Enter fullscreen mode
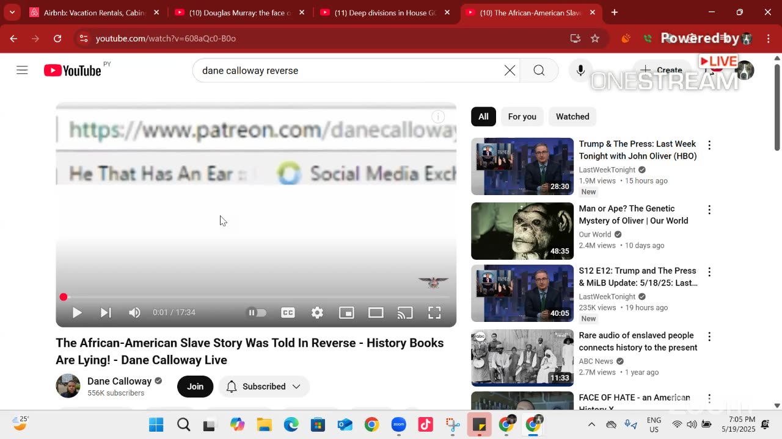 point(434,313)
